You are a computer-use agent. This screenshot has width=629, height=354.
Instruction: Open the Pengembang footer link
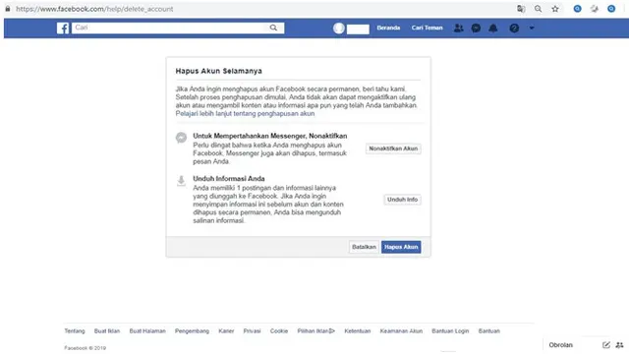[193, 331]
